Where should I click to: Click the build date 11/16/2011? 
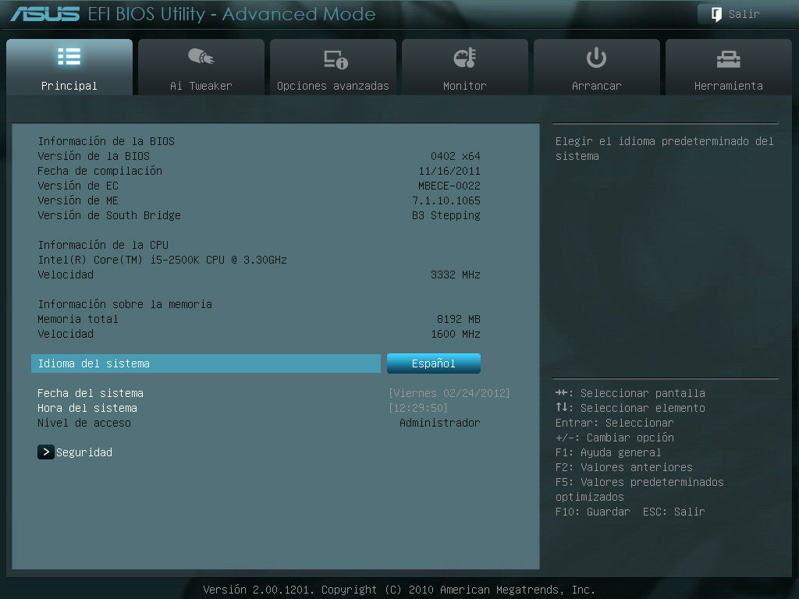(x=449, y=171)
